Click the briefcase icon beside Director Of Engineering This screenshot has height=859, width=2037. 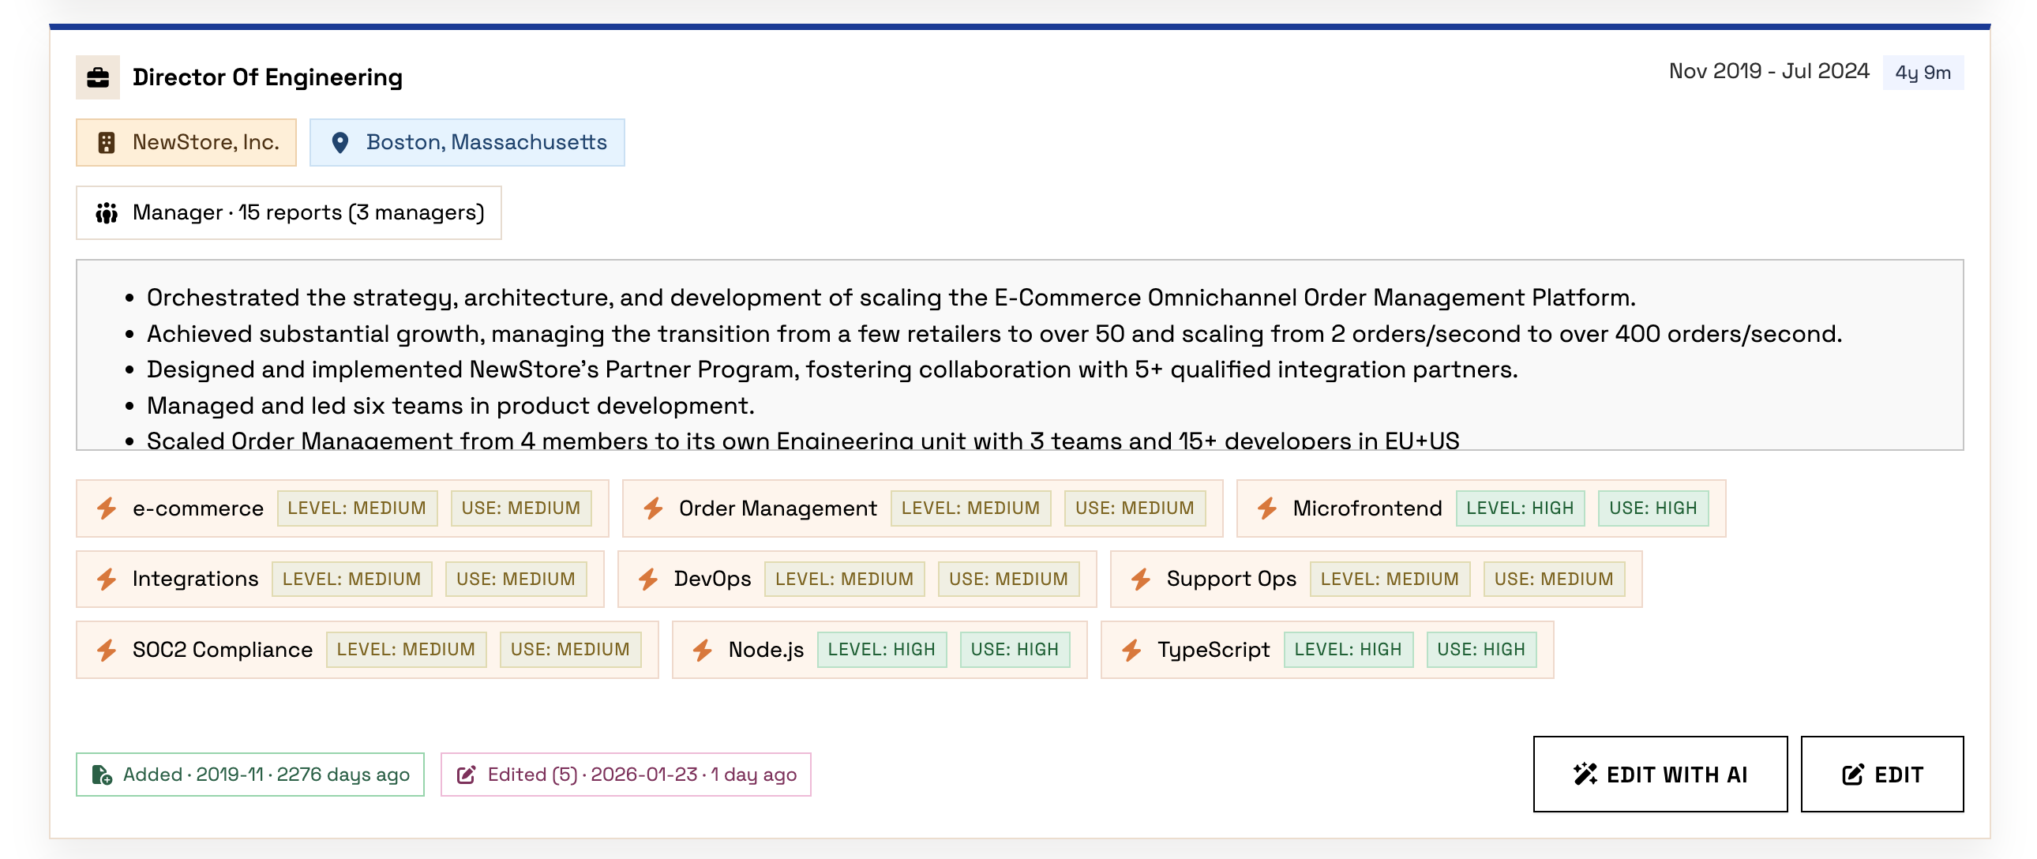tap(98, 77)
